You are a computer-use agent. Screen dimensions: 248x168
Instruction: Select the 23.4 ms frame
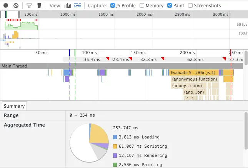click(121, 59)
